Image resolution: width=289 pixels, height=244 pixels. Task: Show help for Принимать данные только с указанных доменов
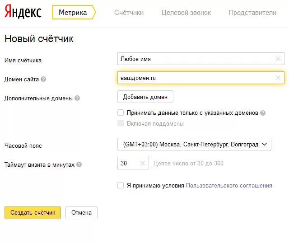pos(263,113)
